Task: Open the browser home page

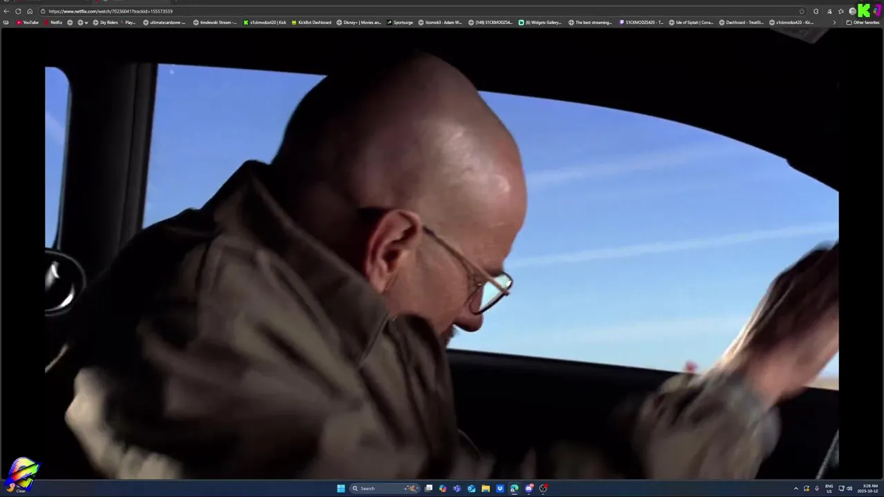Action: click(x=30, y=11)
